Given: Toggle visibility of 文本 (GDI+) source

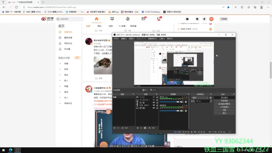Looking at the screenshot, I should (x=154, y=105).
